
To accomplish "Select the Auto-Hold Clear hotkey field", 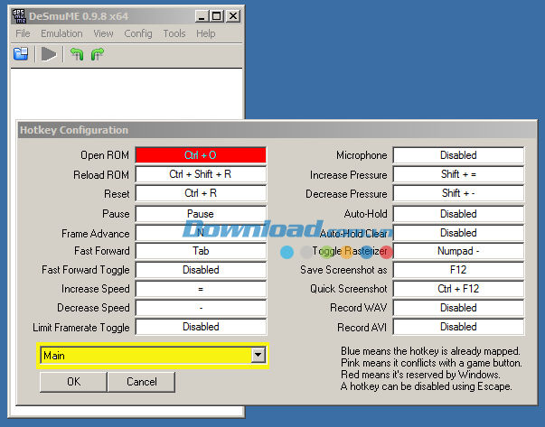I will pos(458,233).
